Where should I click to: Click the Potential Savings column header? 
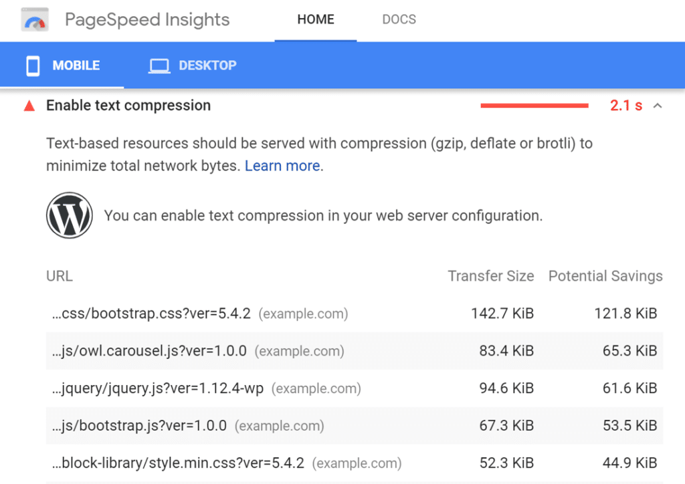[x=605, y=276]
